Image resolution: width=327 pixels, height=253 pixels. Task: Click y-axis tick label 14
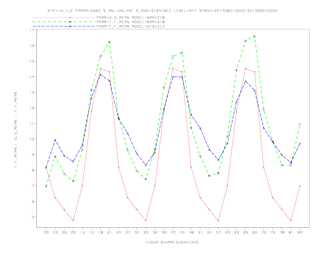(x=32, y=77)
